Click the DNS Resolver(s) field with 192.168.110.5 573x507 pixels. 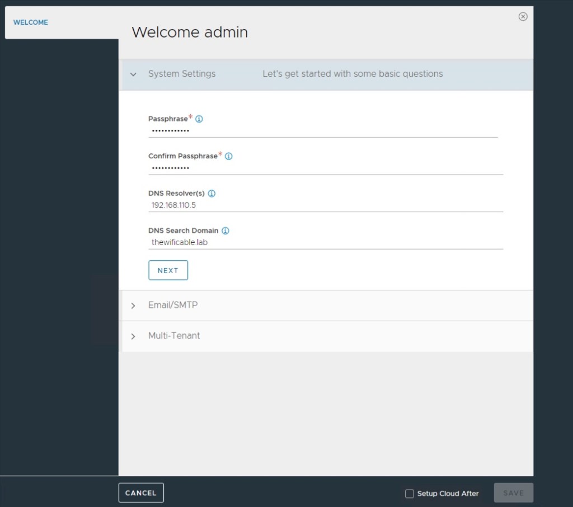point(325,205)
